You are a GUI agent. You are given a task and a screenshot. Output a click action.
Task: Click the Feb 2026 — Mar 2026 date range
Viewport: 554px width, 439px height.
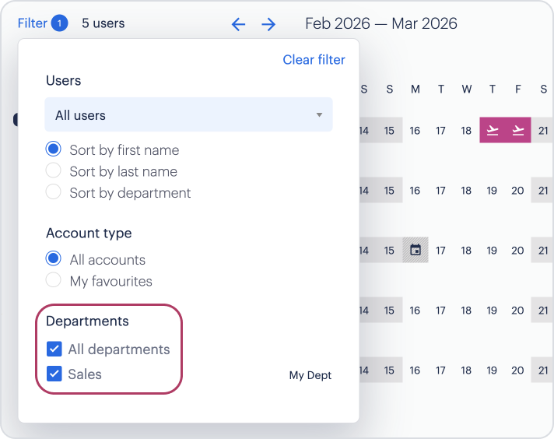381,23
